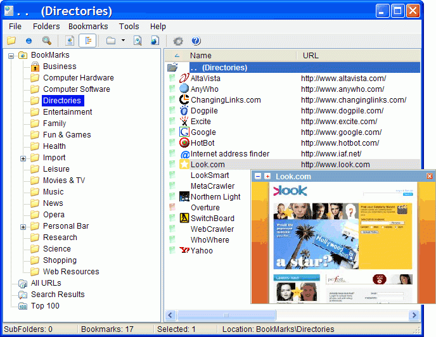Open the dropdown arrow beside new folder

pos(123,41)
